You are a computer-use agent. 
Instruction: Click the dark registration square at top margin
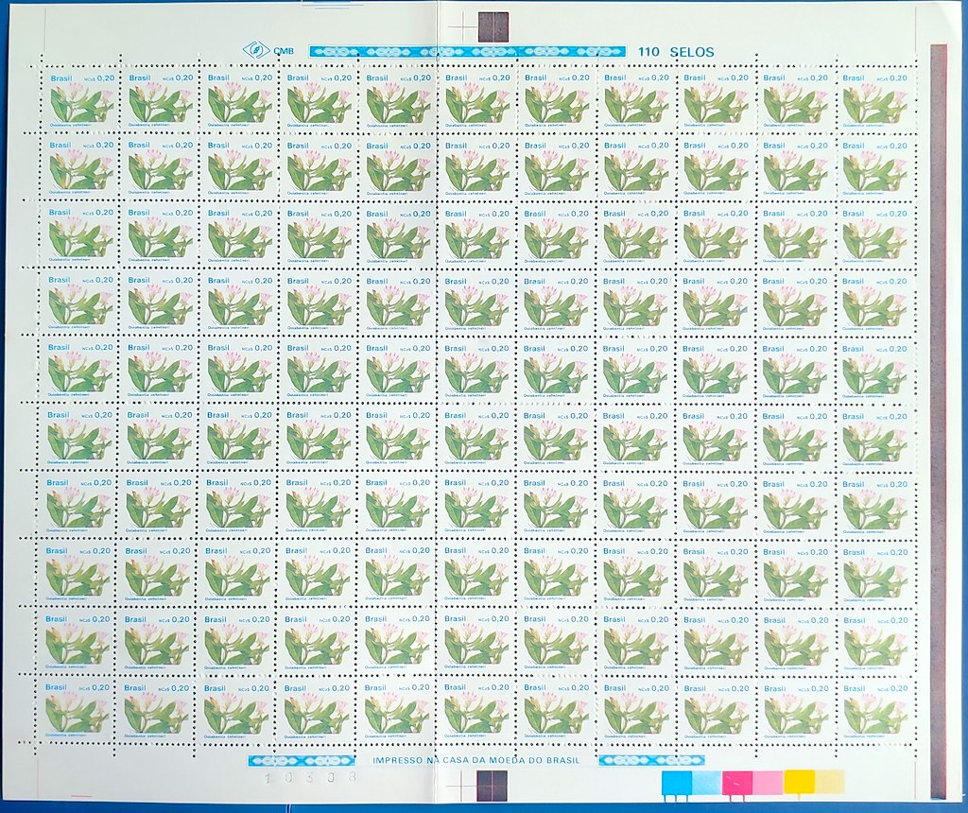tap(493, 28)
